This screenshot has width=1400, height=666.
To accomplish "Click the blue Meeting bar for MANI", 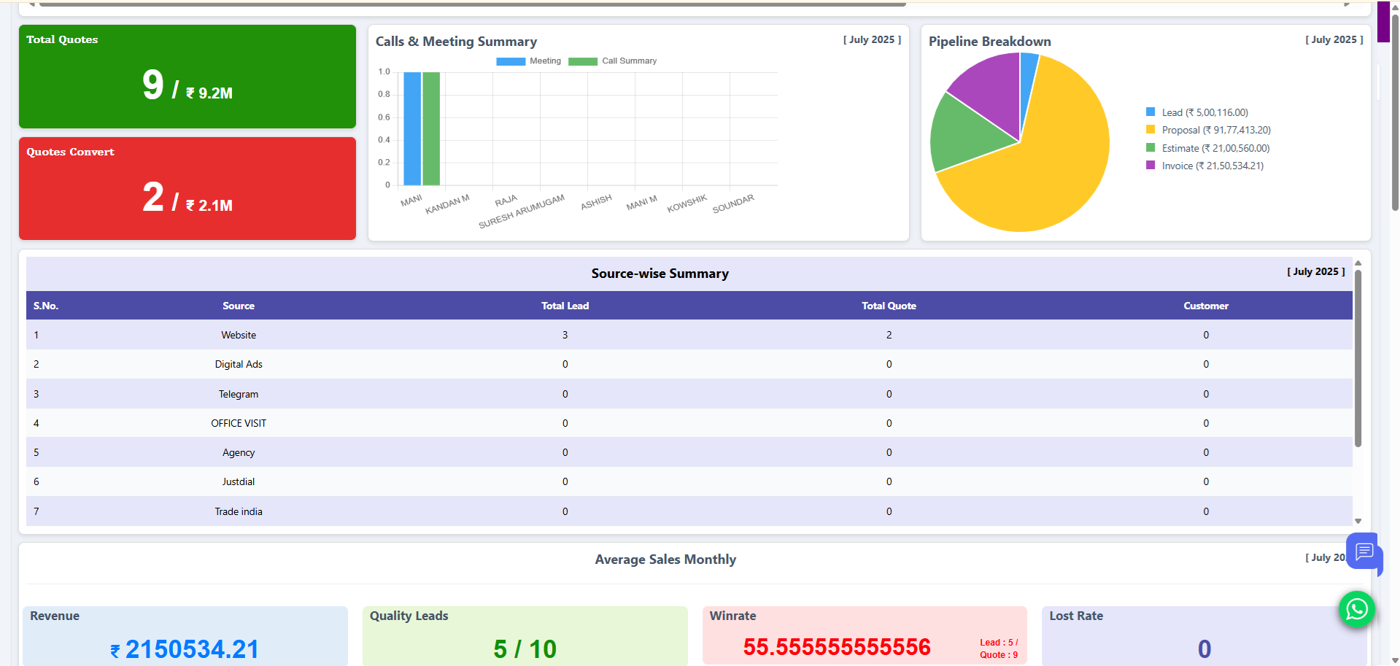I will (412, 128).
